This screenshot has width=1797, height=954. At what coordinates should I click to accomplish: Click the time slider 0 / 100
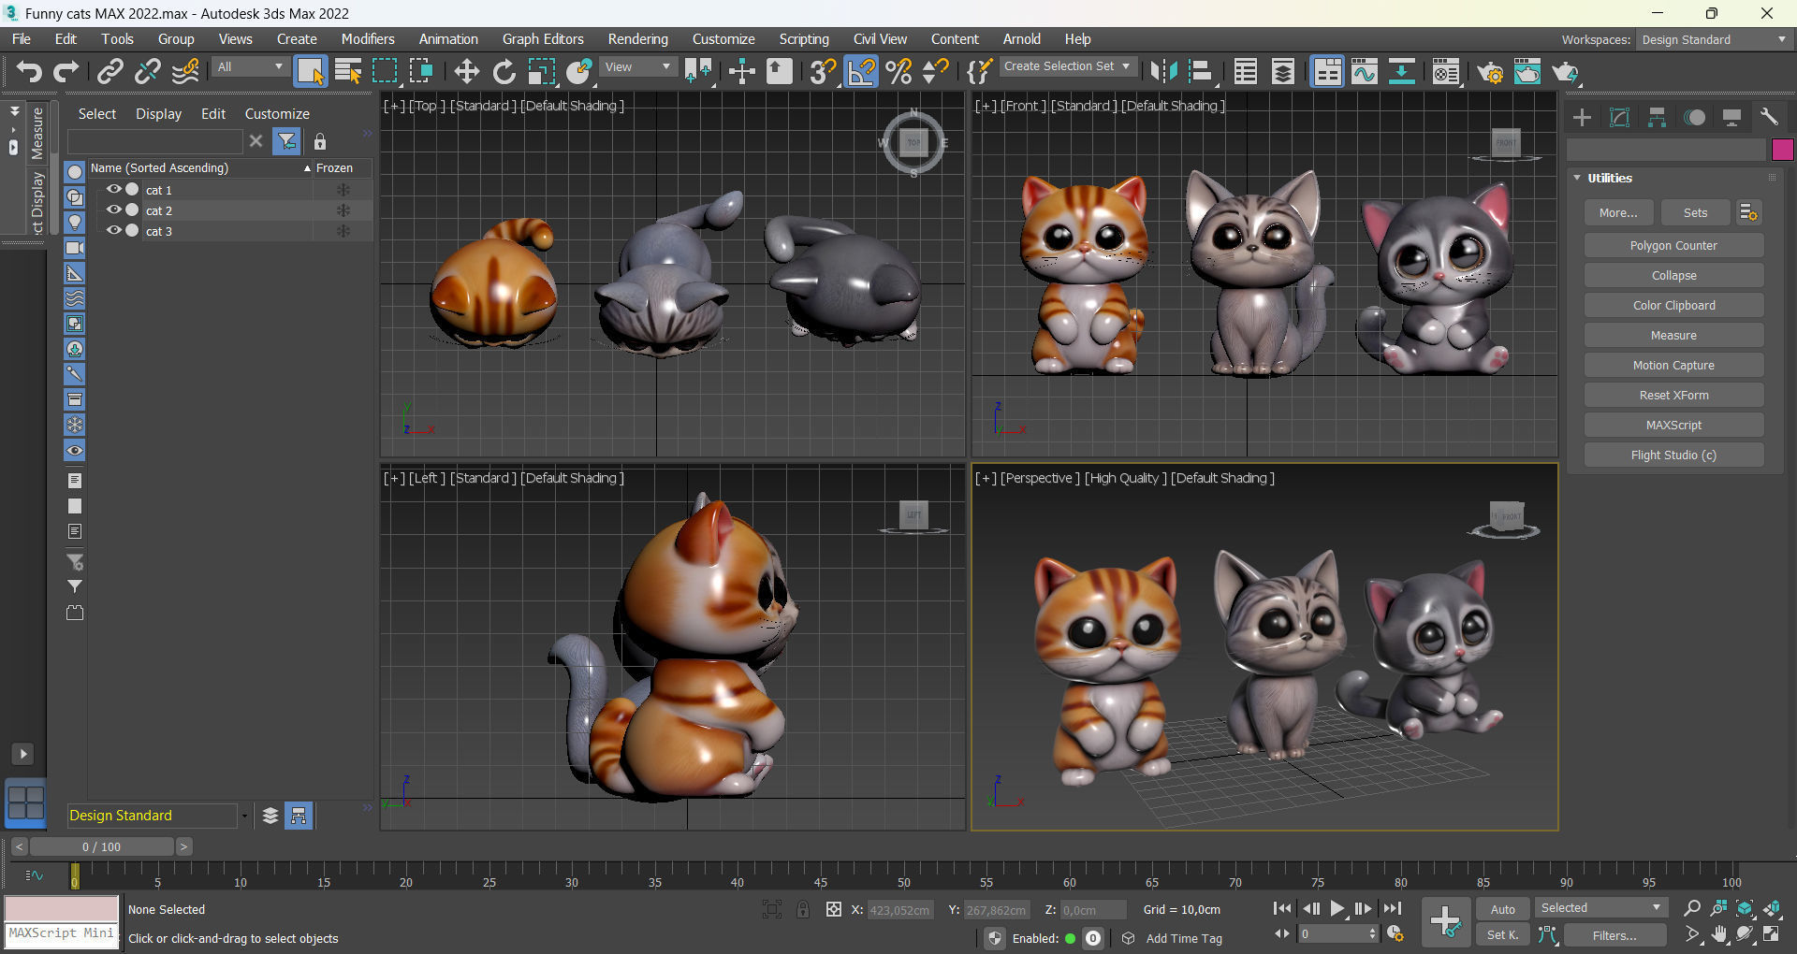click(101, 847)
